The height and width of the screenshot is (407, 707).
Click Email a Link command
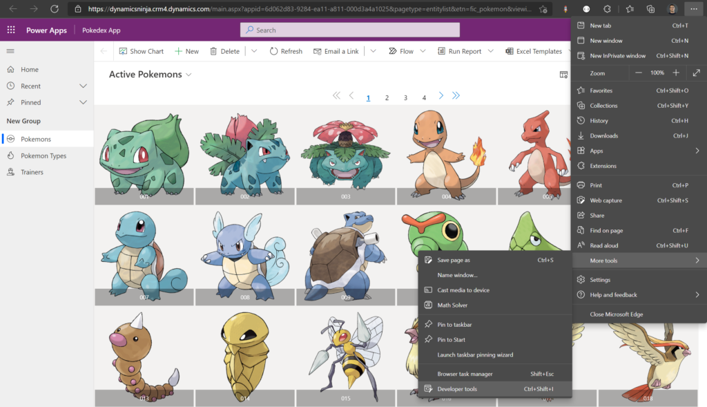(x=336, y=51)
